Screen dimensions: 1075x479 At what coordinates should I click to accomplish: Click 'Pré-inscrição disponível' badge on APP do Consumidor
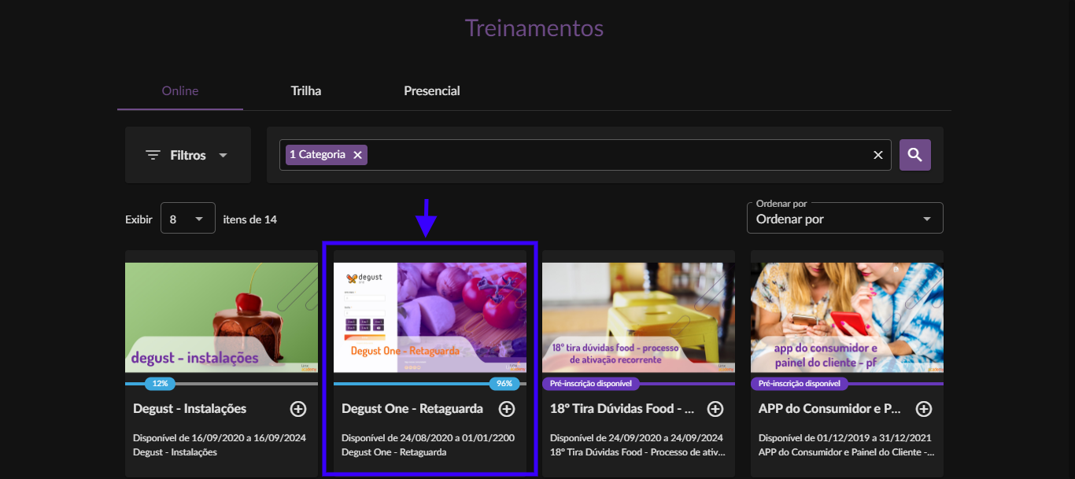point(800,384)
